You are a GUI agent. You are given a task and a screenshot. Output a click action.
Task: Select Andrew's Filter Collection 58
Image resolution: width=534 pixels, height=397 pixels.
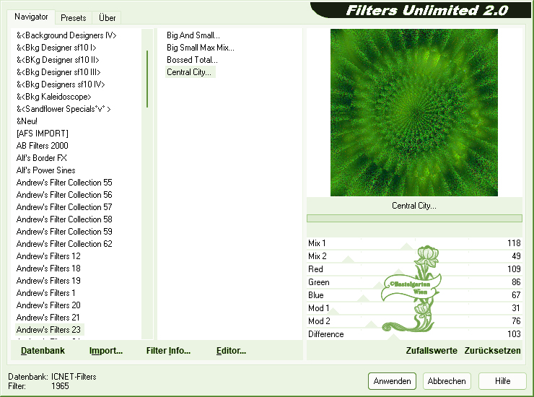click(64, 219)
